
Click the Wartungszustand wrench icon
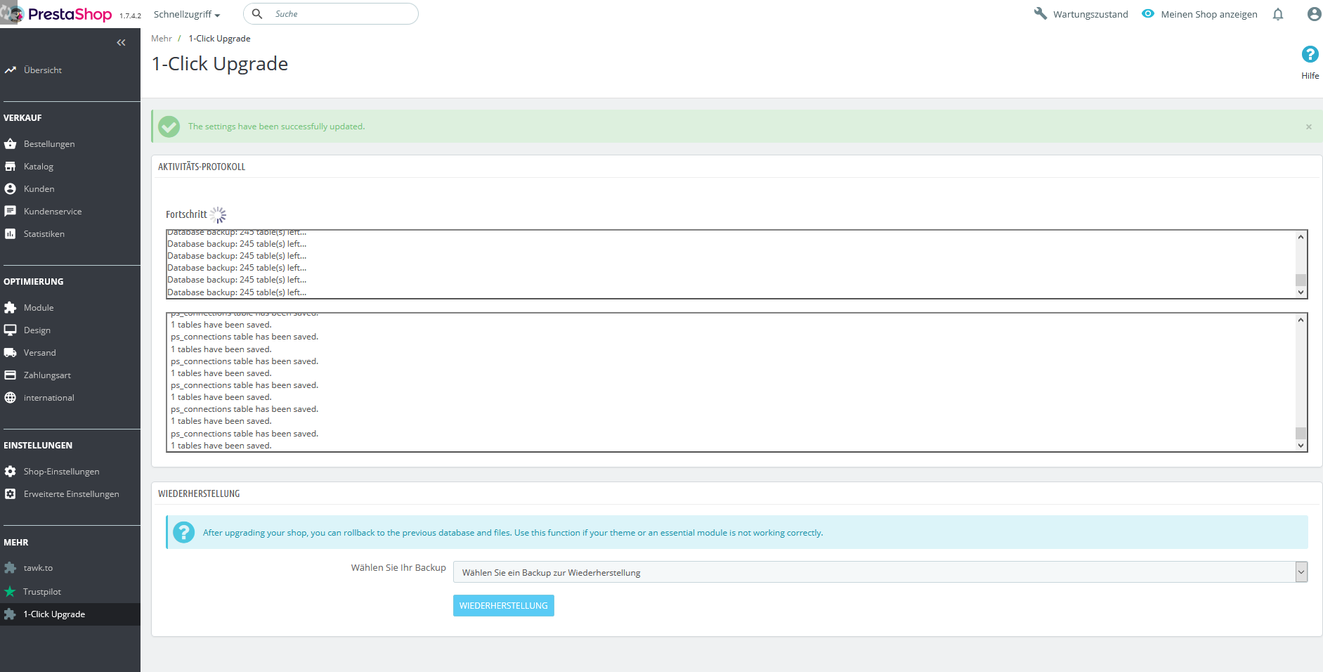pos(1041,13)
